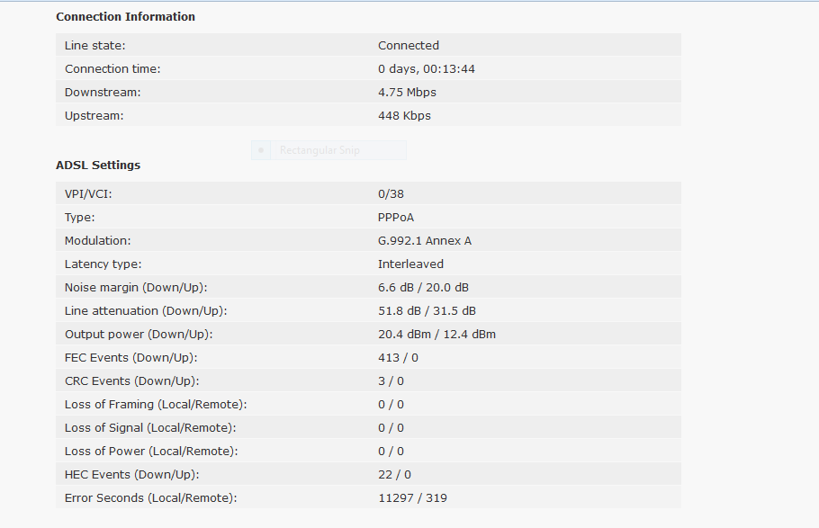Click the Downstream value 4.75 Mbps
The image size is (819, 528).
[408, 93]
